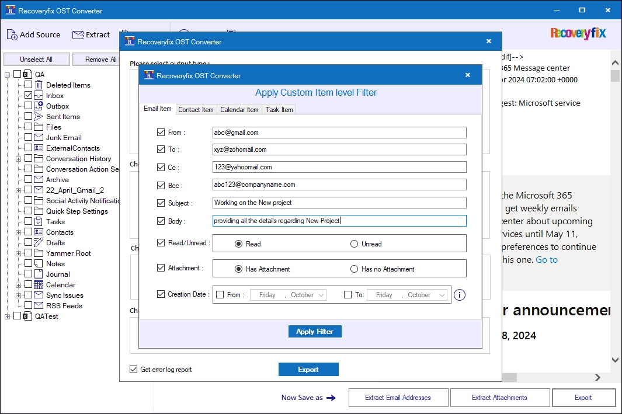Click the preview pane scroll down arrow
Image resolution: width=622 pixels, height=414 pixels.
pyautogui.click(x=615, y=360)
